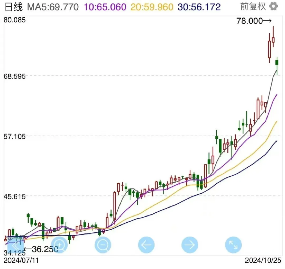Click the 2024/07/11 start date label

coord(21,260)
